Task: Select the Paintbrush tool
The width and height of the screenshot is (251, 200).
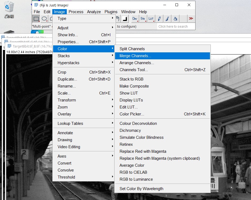Action: (x=167, y=19)
